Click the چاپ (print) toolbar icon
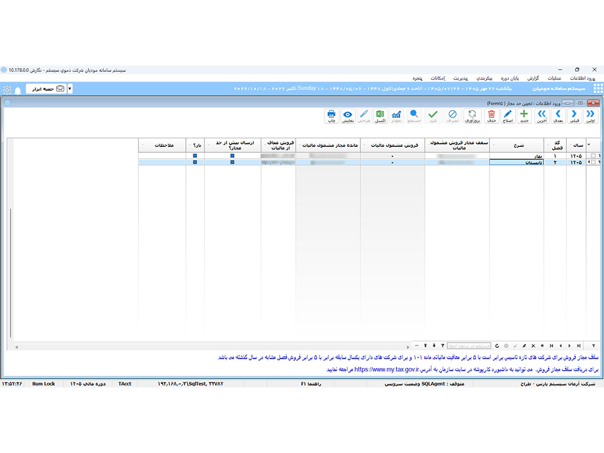The height and width of the screenshot is (453, 604). point(331,116)
